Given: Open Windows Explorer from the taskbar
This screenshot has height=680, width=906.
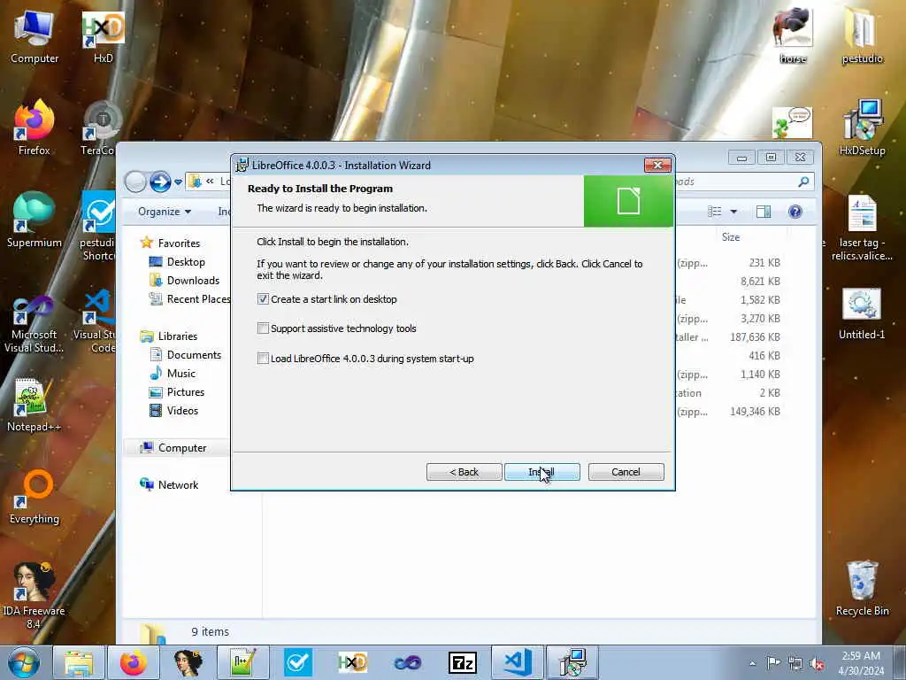Looking at the screenshot, I should tap(79, 662).
